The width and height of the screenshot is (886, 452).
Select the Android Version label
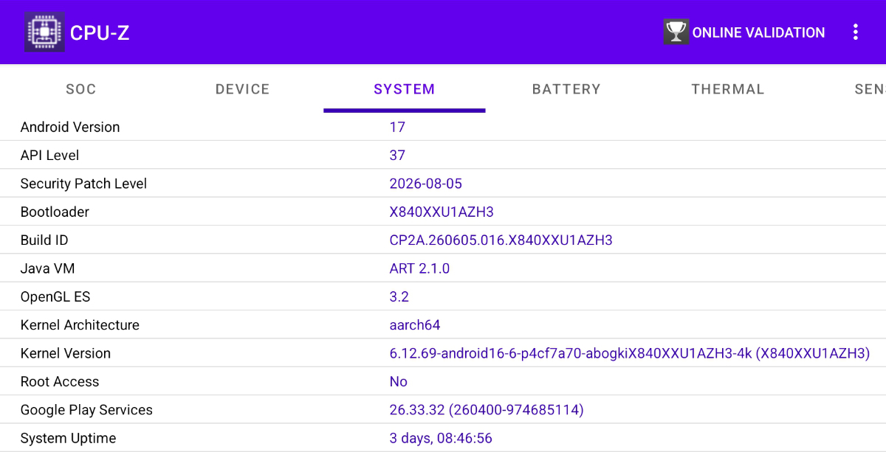tap(70, 127)
